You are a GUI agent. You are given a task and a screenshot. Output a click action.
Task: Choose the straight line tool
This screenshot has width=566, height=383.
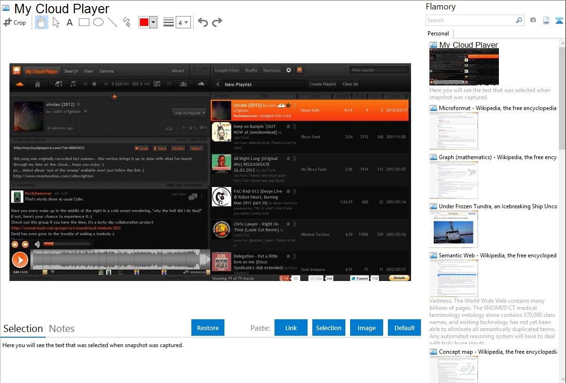tap(112, 22)
